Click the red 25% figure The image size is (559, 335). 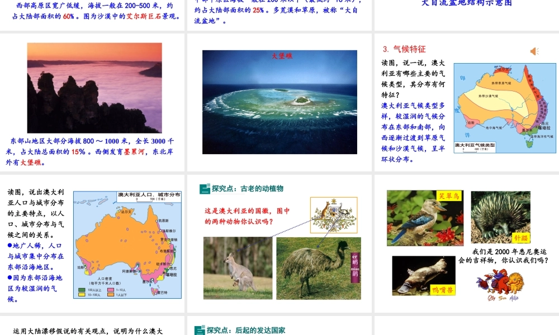[258, 10]
